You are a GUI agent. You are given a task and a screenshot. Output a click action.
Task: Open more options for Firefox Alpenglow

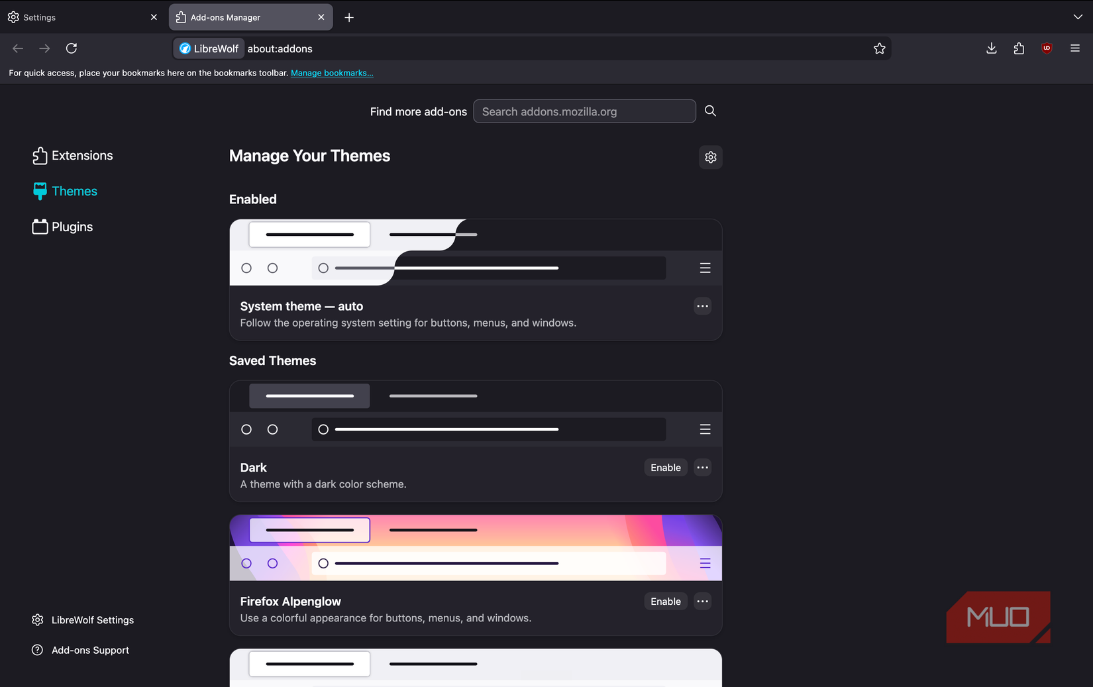pos(702,602)
